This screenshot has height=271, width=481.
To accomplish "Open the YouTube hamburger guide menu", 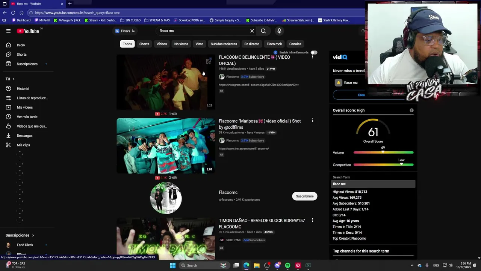I will 8,31.
